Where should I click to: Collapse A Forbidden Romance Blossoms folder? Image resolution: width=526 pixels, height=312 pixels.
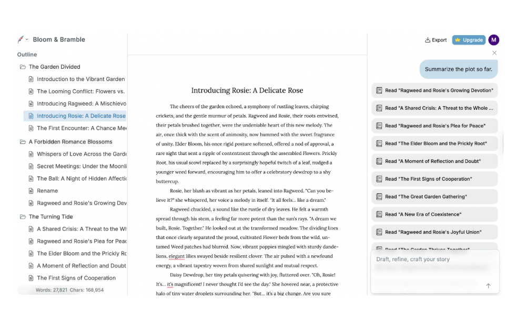tap(23, 142)
